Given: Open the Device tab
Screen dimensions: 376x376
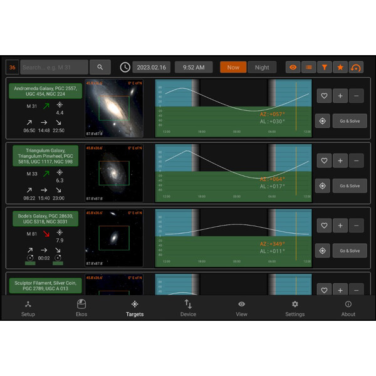Looking at the screenshot, I should 188,308.
